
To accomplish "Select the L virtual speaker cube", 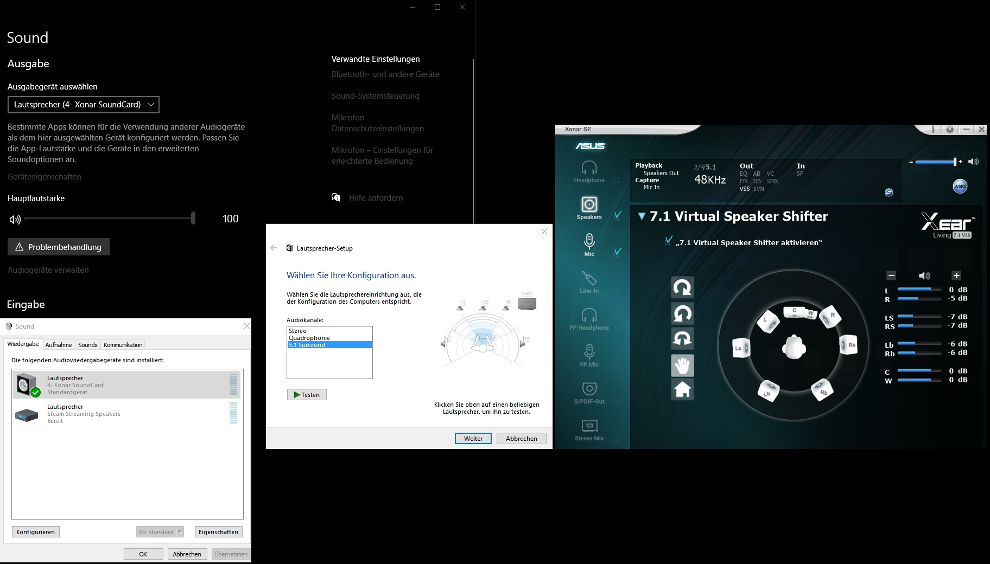I will click(768, 322).
